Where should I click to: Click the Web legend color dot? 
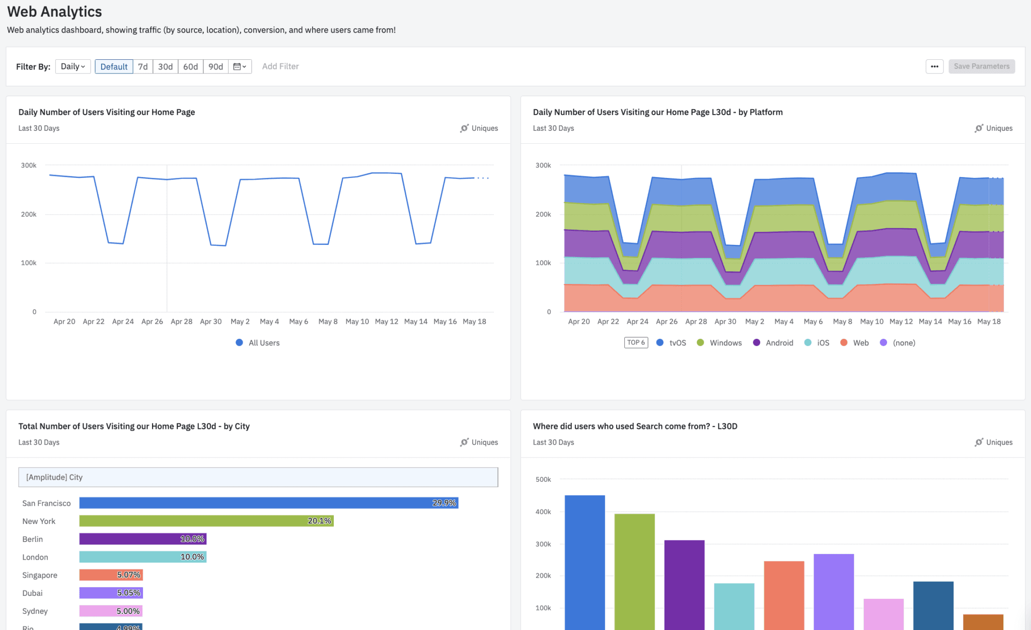click(843, 342)
